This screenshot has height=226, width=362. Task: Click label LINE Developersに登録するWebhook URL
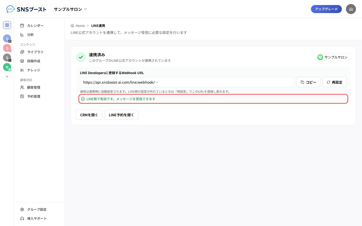pos(112,73)
